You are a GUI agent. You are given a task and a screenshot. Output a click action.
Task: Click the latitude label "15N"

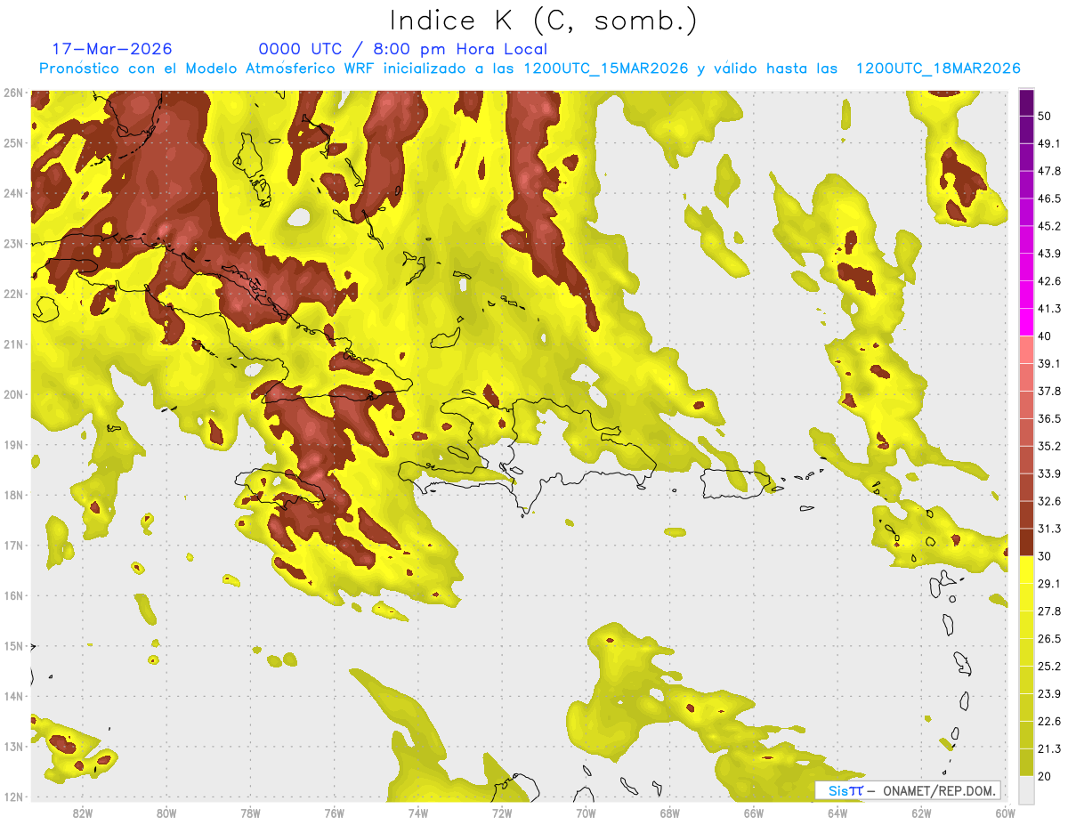13,645
